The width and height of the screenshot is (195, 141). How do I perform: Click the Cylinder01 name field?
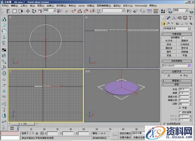tap(175, 66)
